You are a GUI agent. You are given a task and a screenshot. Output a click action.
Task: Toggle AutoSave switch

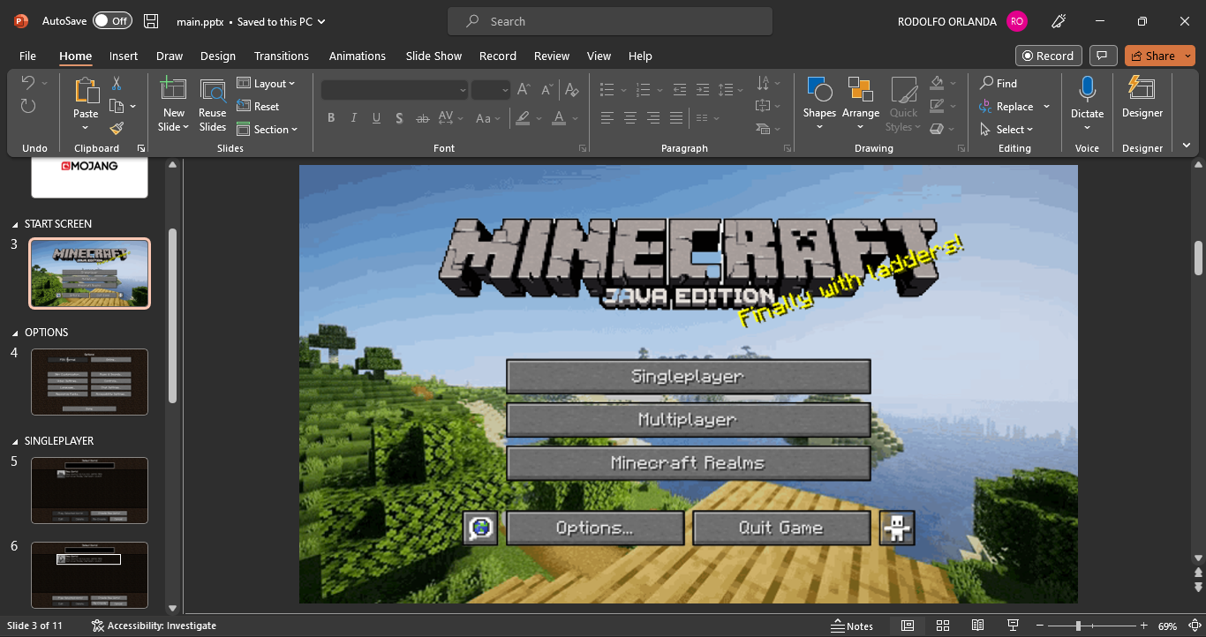click(112, 21)
